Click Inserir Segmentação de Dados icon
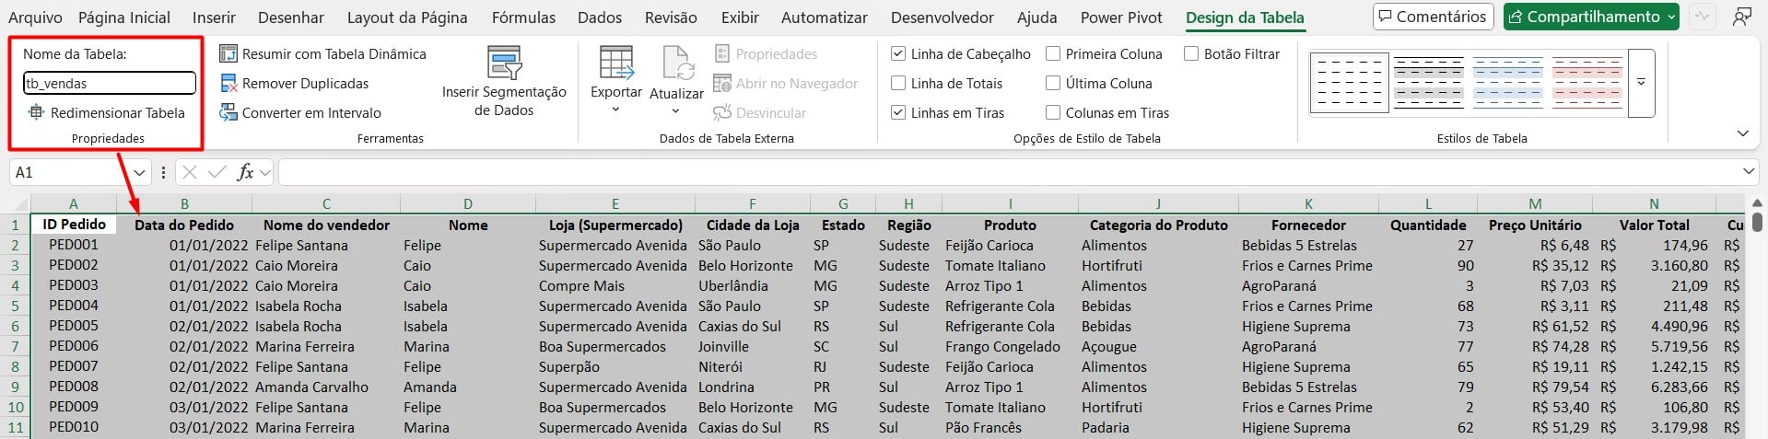The width and height of the screenshot is (1768, 439). tap(504, 64)
